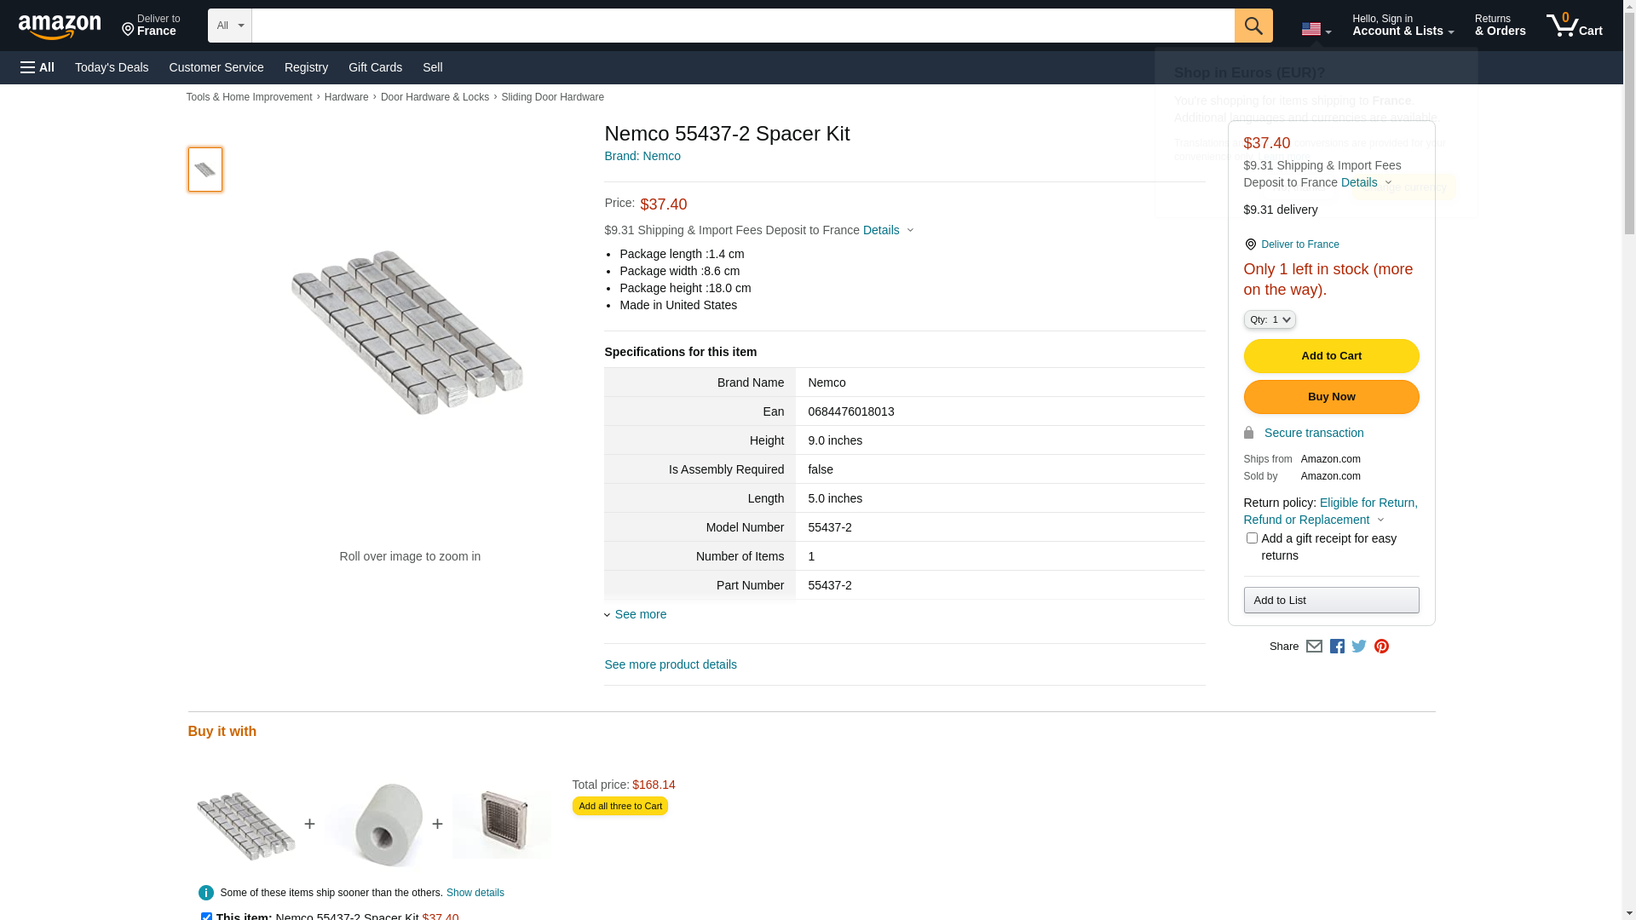Open the Nemco brand link
Viewport: 1636px width, 920px height.
(x=642, y=156)
